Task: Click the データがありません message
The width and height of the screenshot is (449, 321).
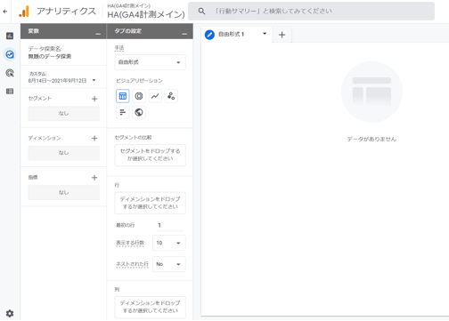Action: 371,139
